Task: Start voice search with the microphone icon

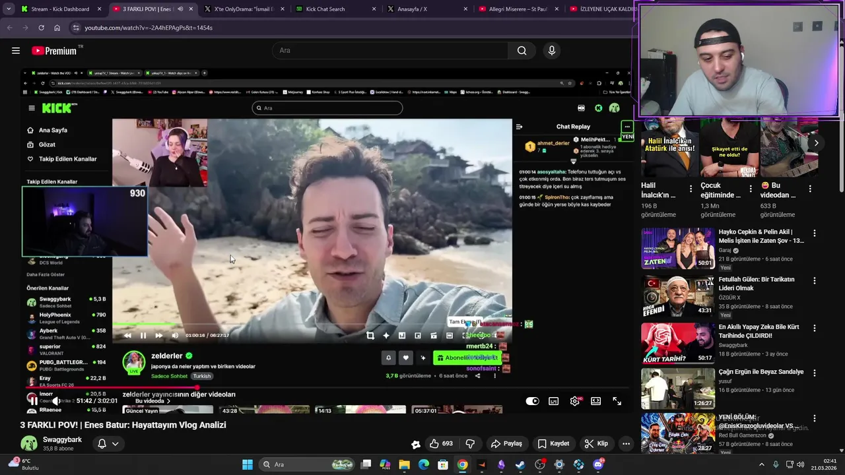Action: tap(552, 51)
